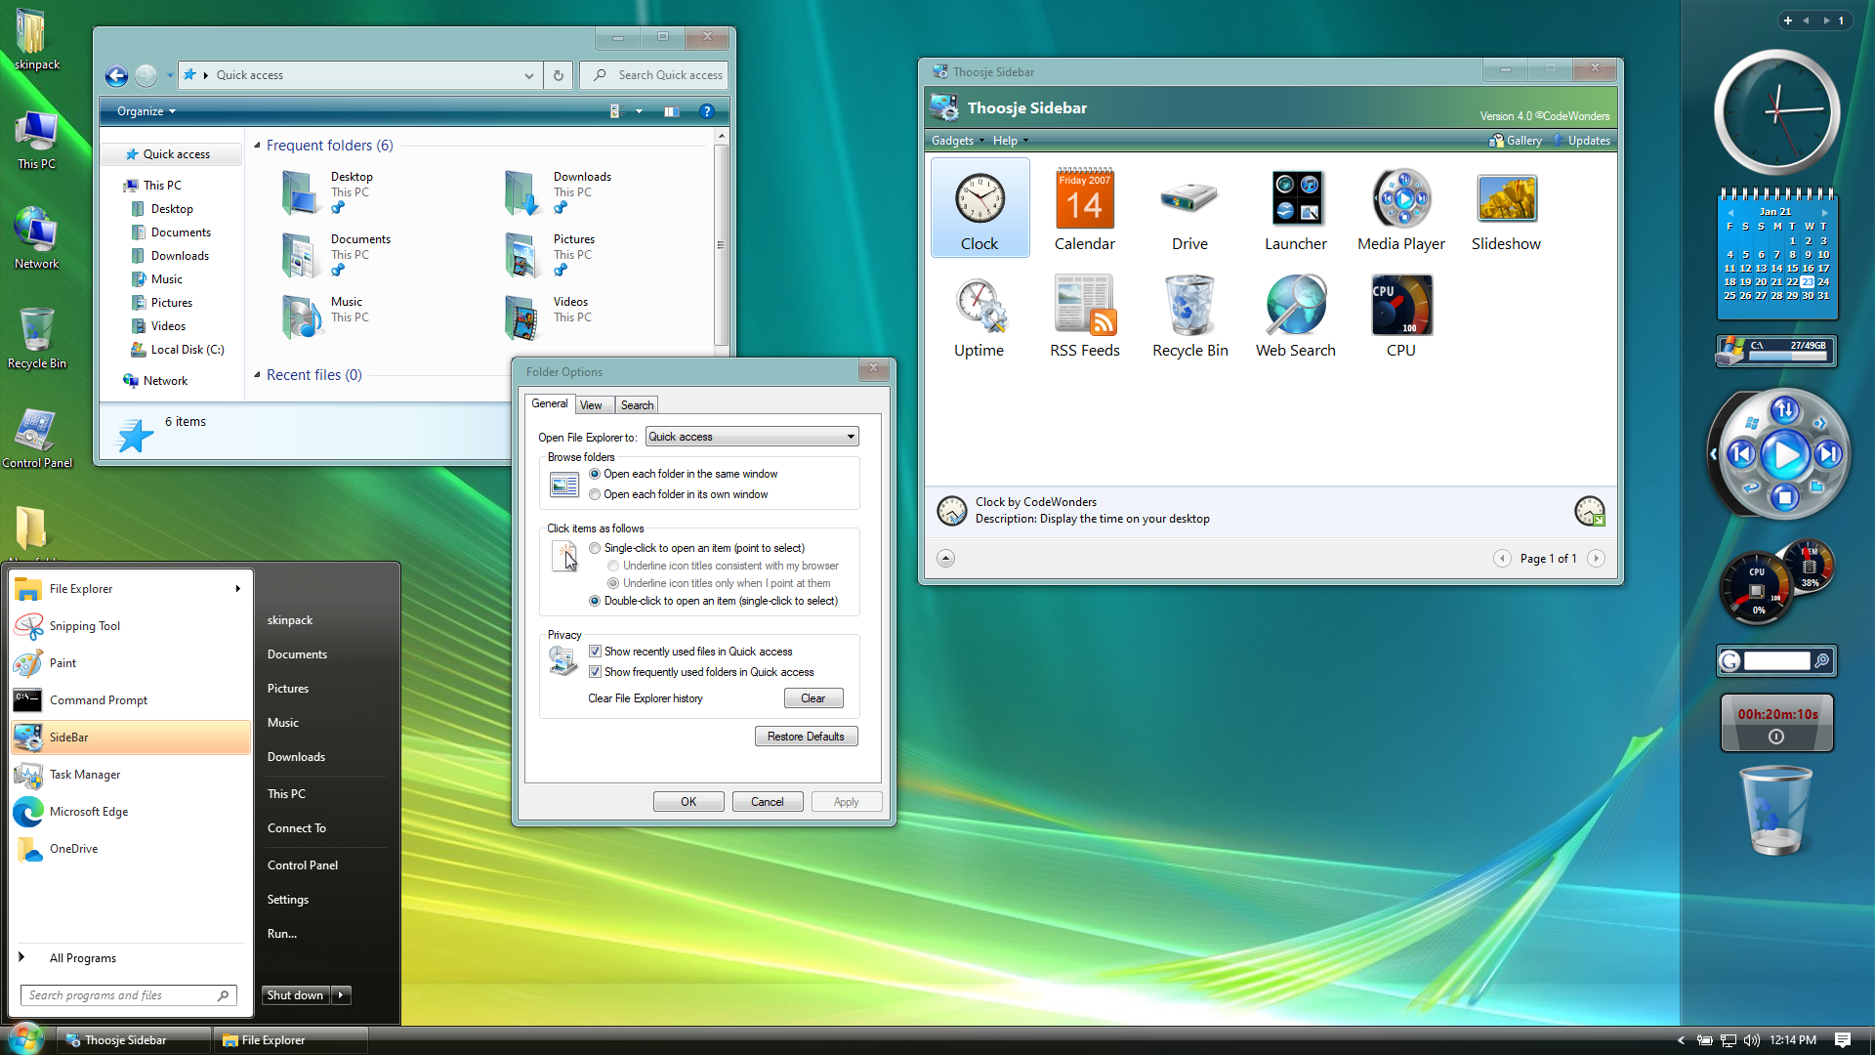1875x1055 pixels.
Task: Click the play button on media widget
Action: [1785, 455]
